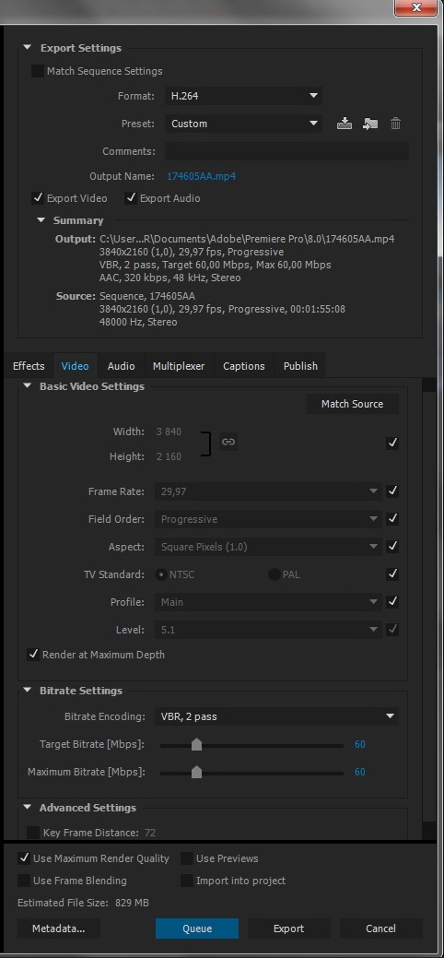The width and height of the screenshot is (444, 958).
Task: Collapse the Bitrate Settings section
Action: click(x=27, y=691)
